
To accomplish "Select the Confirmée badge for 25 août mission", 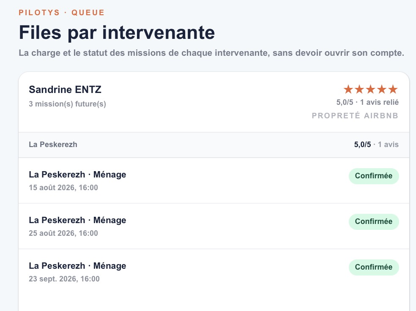I will 374,221.
